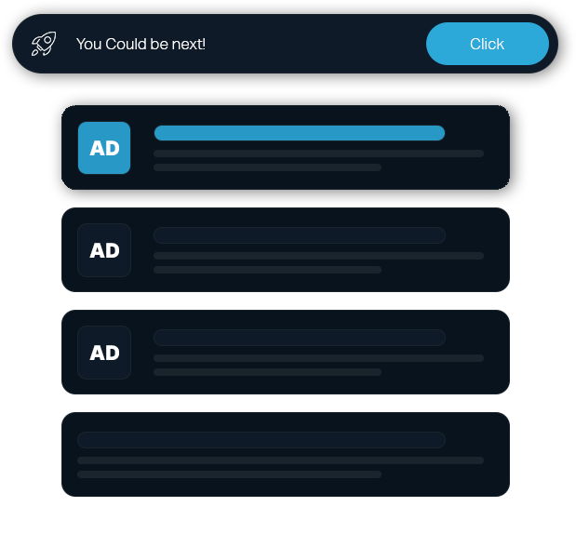This screenshot has height=547, width=576.
Task: Select the "You Could be next!" text
Action: pyautogui.click(x=141, y=44)
